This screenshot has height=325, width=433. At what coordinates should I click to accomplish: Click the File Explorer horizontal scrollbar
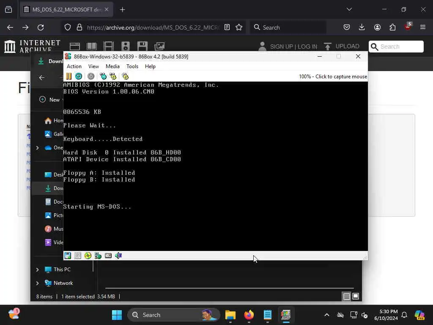[x=229, y=288]
